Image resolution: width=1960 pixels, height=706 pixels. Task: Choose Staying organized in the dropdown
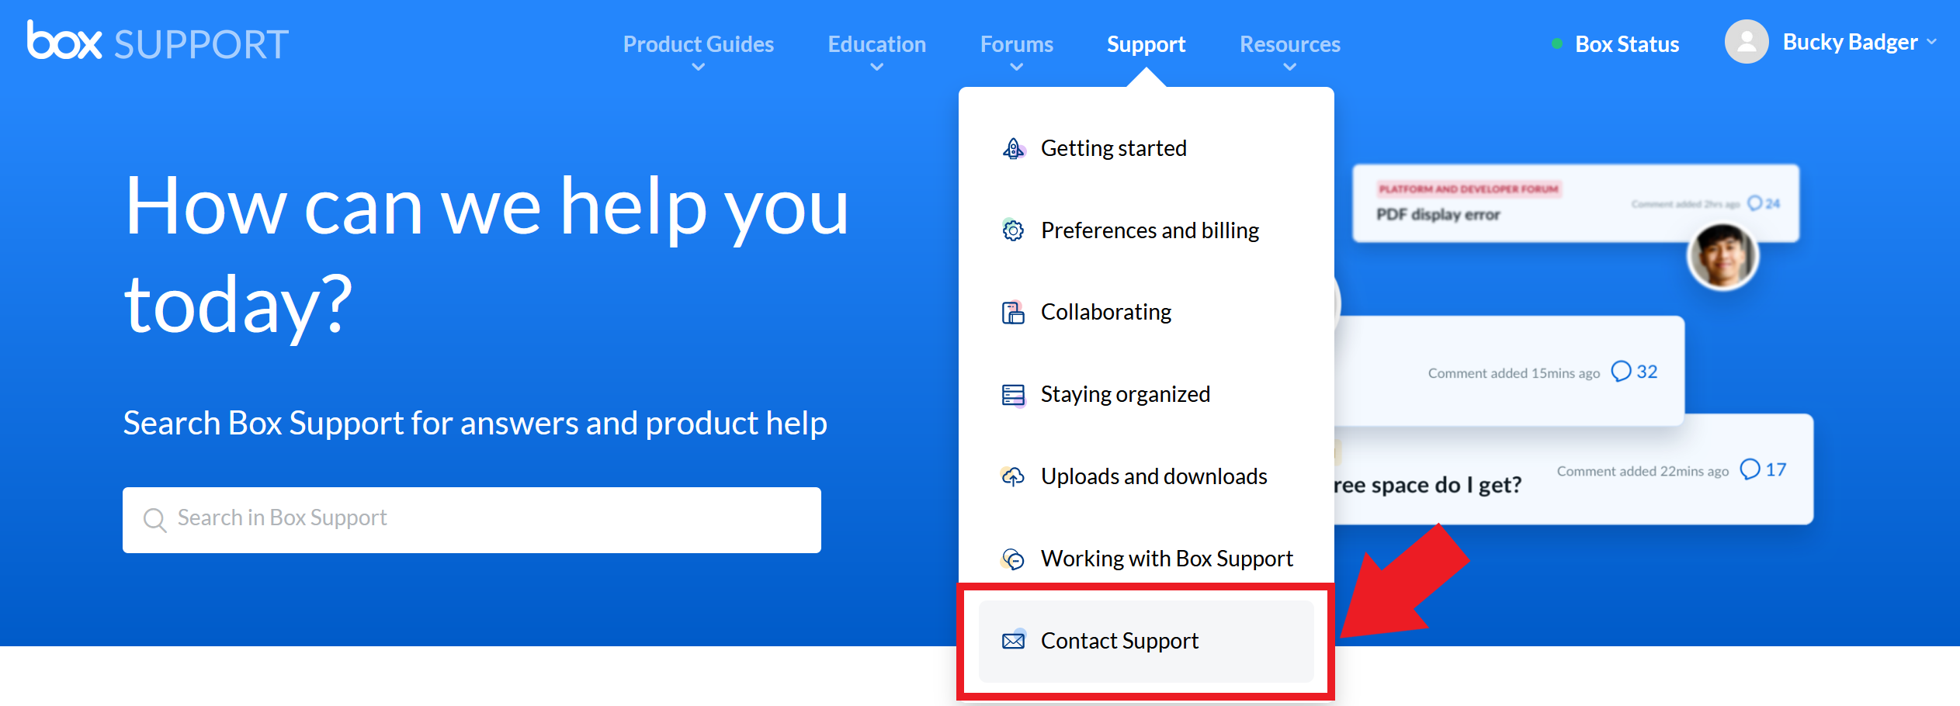1147,394
